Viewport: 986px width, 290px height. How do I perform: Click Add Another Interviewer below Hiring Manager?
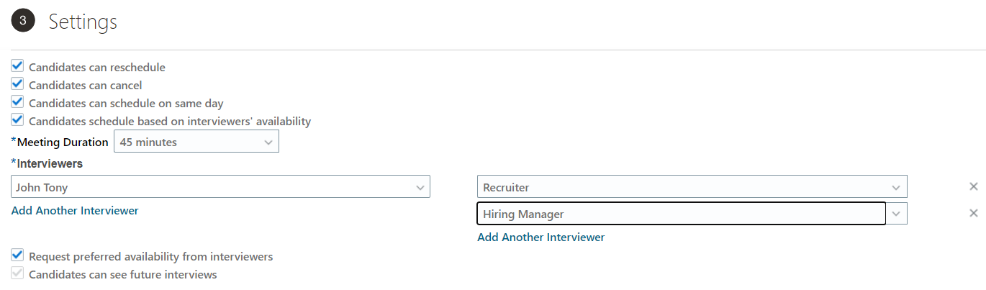[541, 237]
